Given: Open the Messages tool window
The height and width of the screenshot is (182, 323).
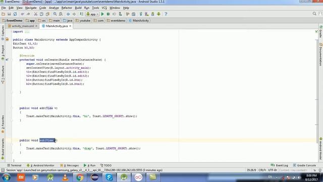Looking at the screenshot, I should click(x=70, y=165).
